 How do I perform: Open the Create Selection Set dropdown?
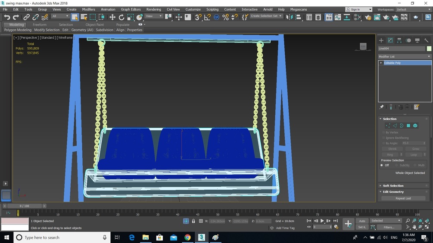coord(266,16)
